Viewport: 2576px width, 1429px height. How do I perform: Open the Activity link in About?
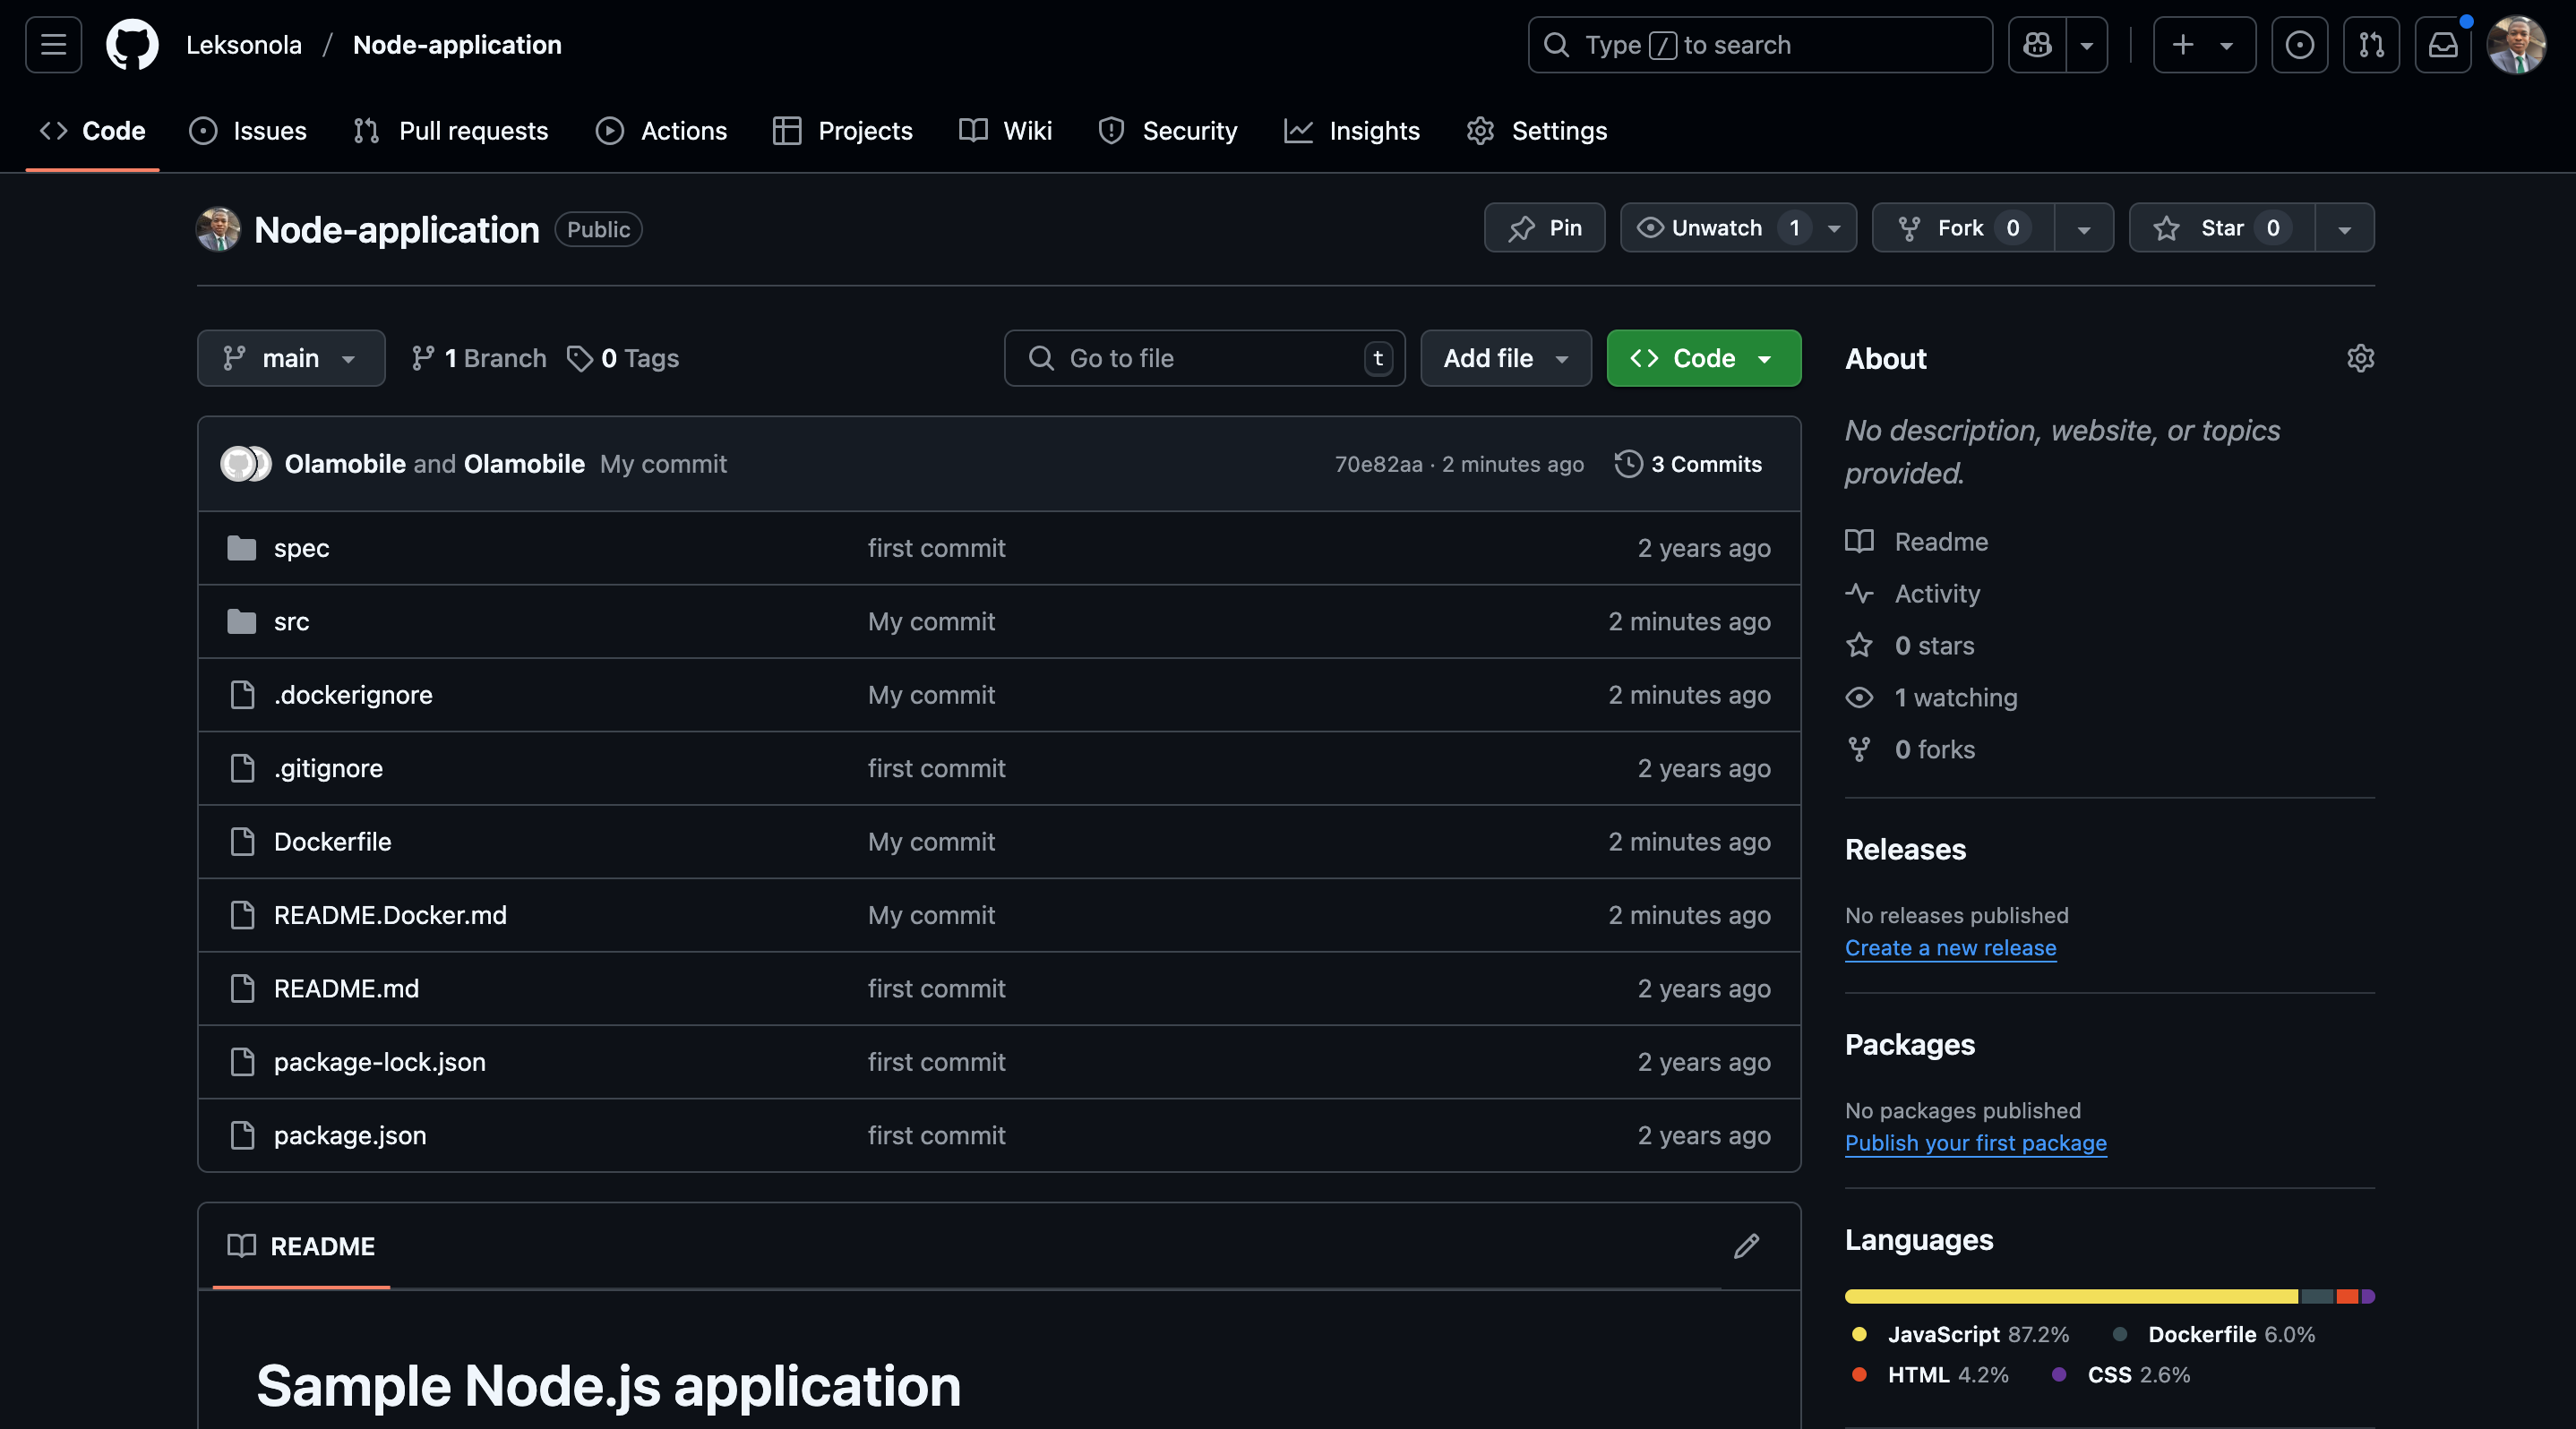(x=1913, y=594)
